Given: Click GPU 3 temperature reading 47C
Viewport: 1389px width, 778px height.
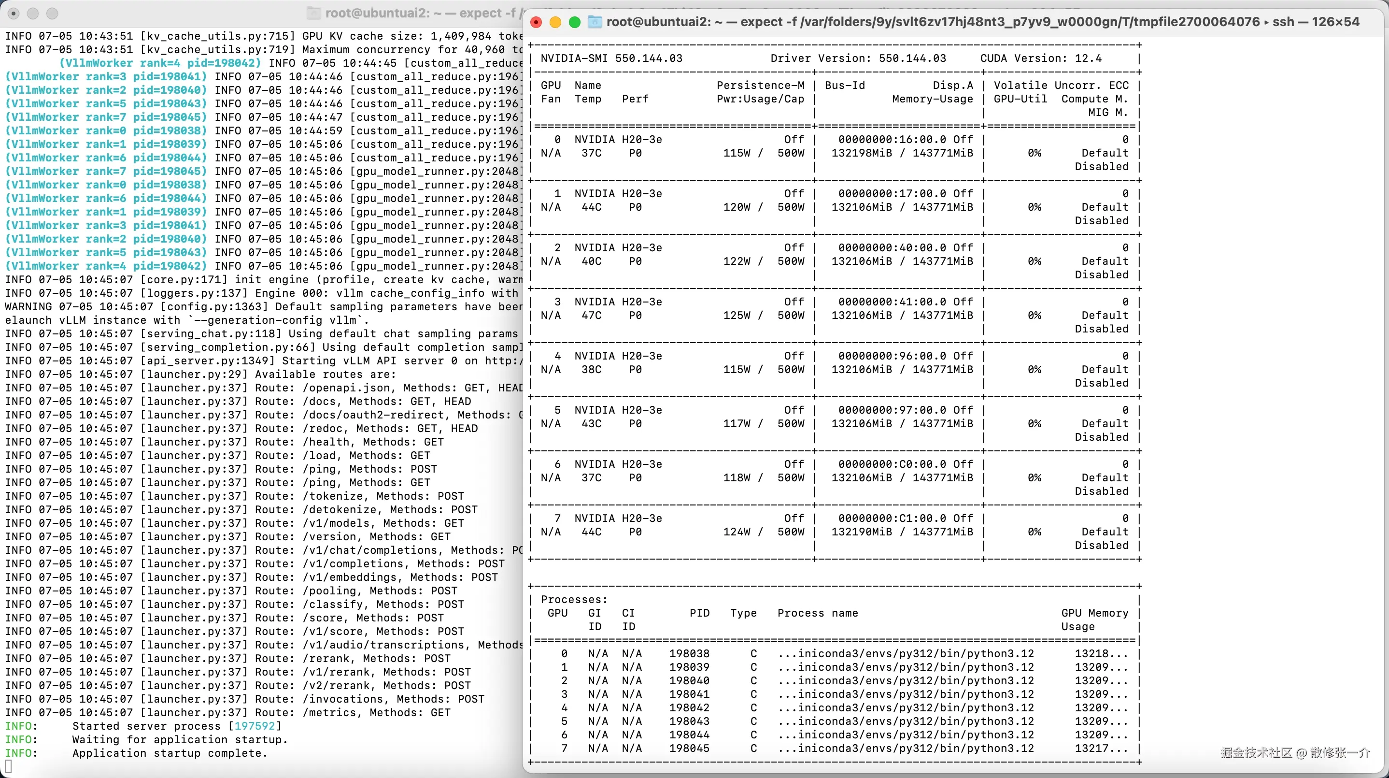Looking at the screenshot, I should click(x=591, y=315).
